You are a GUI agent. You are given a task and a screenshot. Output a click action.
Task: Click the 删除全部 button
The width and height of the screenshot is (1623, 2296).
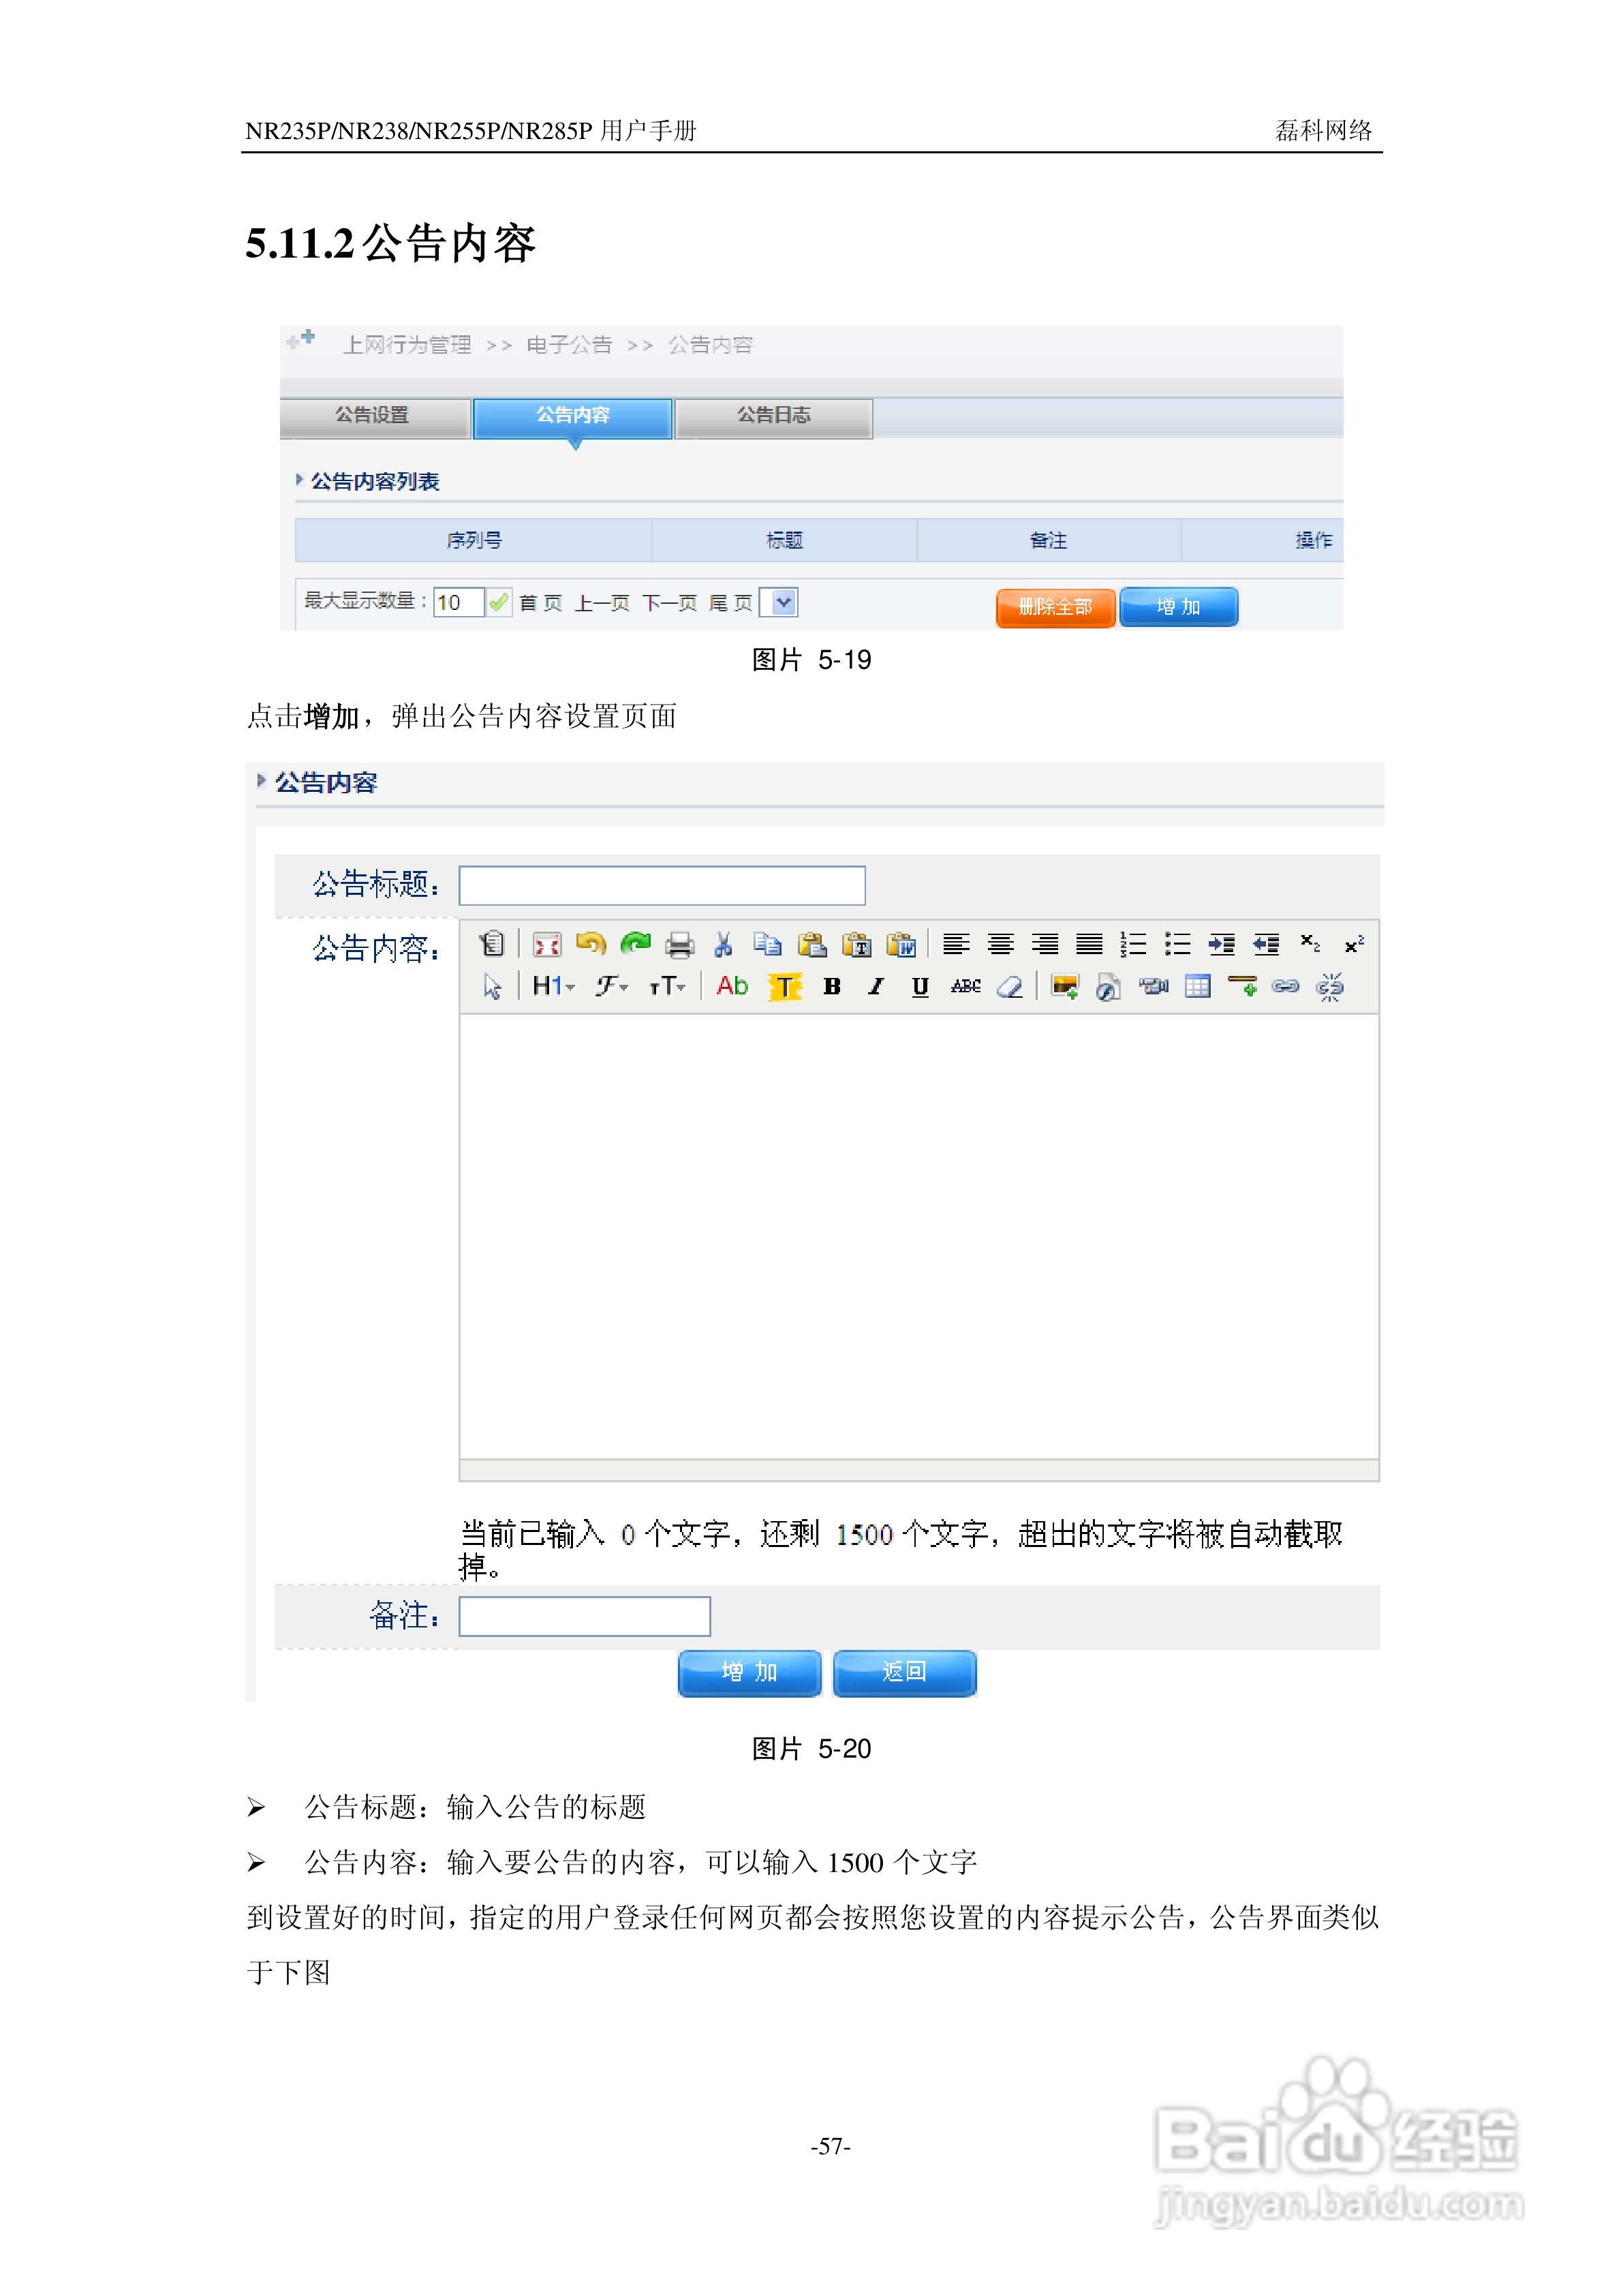pyautogui.click(x=1055, y=606)
